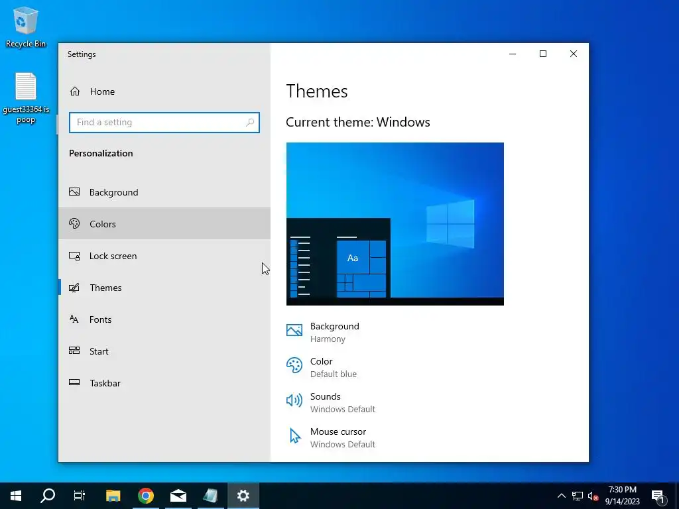
Task: Open theme Mouse cursor arrow icon
Action: click(x=295, y=436)
